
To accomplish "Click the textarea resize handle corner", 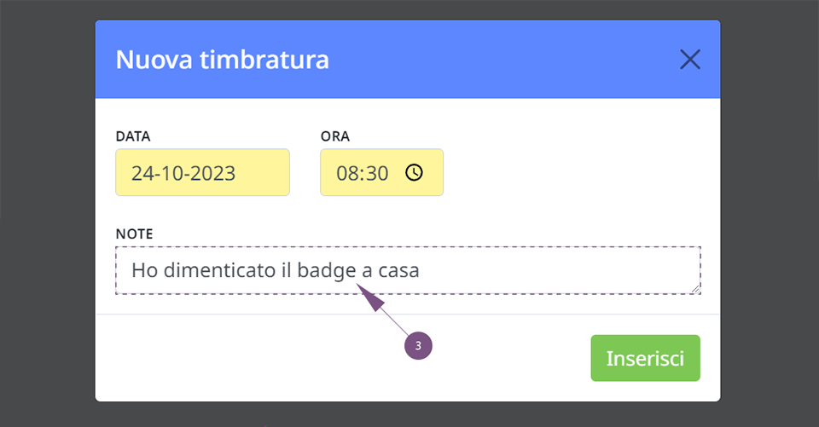I will [695, 289].
